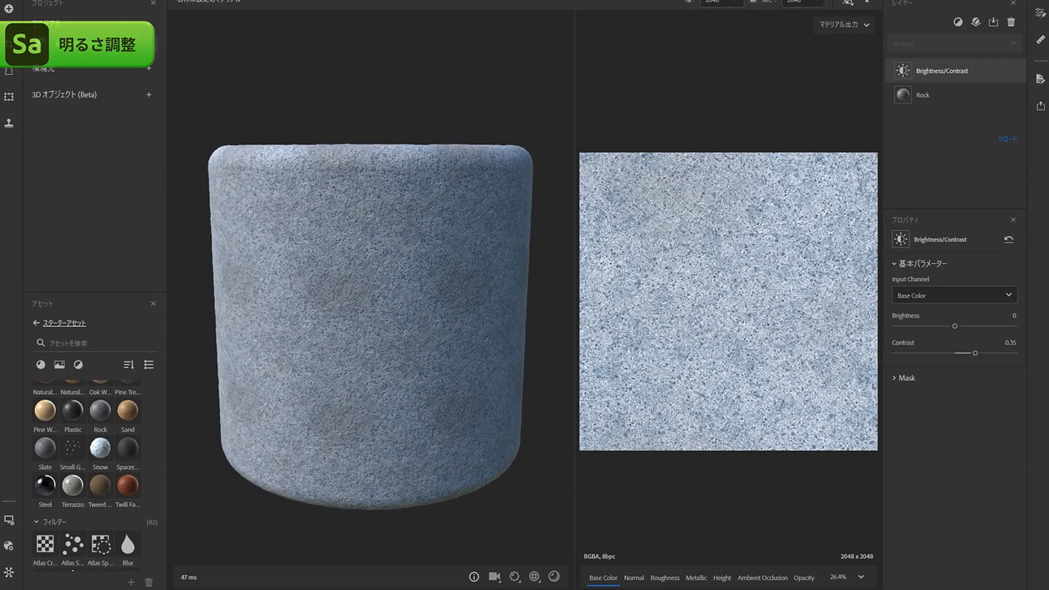Click the sphere shading icon under viewport
This screenshot has width=1049, height=590.
(554, 576)
